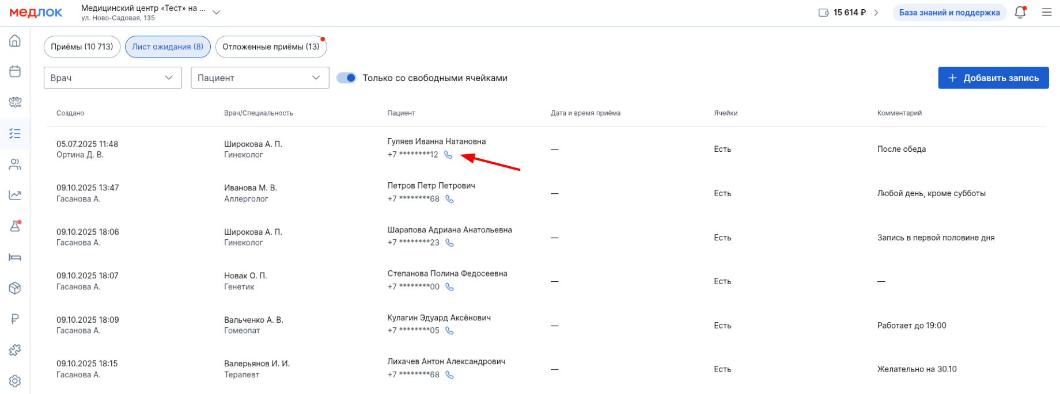Expand the medical center selector chevron
Screen dimensions: 1060x394
(217, 12)
